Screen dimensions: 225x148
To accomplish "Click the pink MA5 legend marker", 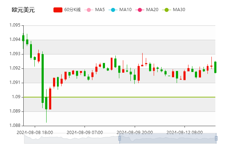I will 89,10.
